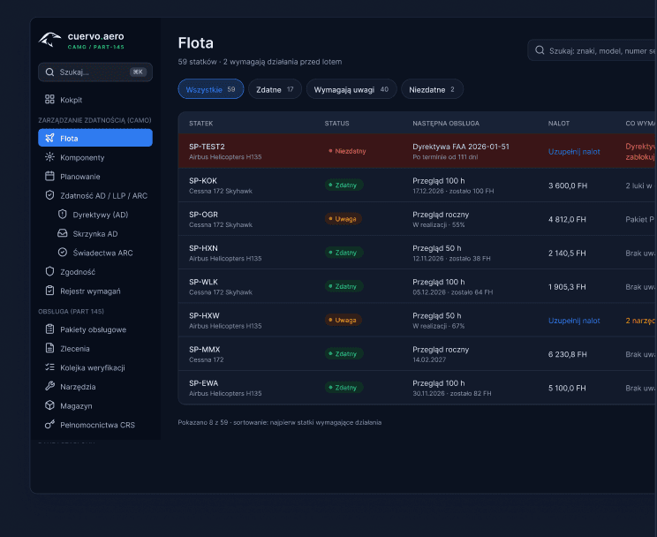Open Rejestr wymagań in the sidebar
This screenshot has height=537, width=657.
95,291
